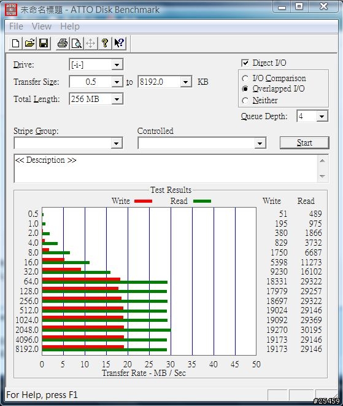The image size is (343, 406).
Task: Open the Total Length dropdown
Action: click(117, 99)
